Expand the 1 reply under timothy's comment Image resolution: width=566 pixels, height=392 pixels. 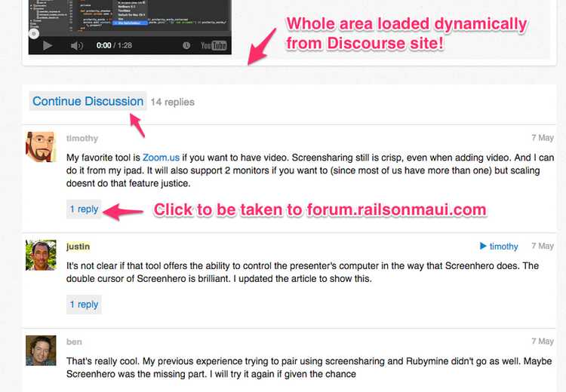[84, 209]
